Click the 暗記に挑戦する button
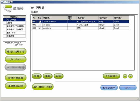The height and width of the screenshot is (101, 140). click(x=16, y=51)
